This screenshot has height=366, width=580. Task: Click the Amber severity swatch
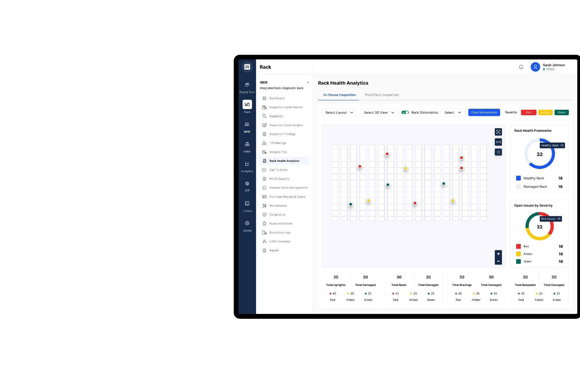545,113
